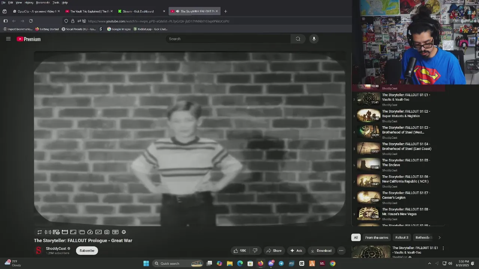Click the site security padlock icon
479x269 pixels.
[x=73, y=21]
